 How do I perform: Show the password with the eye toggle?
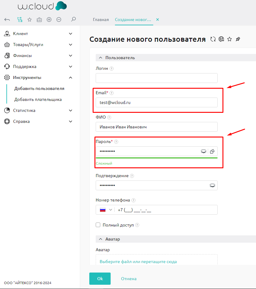(204, 151)
